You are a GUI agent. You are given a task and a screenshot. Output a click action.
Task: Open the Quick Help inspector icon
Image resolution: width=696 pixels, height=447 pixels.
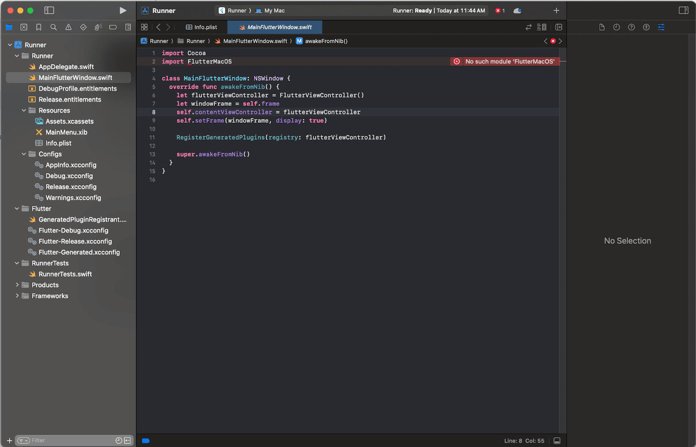[631, 27]
